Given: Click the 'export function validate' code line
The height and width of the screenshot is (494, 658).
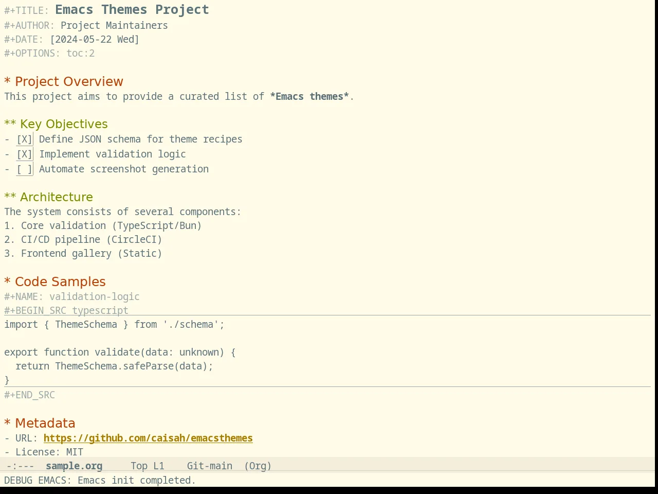Looking at the screenshot, I should point(120,352).
